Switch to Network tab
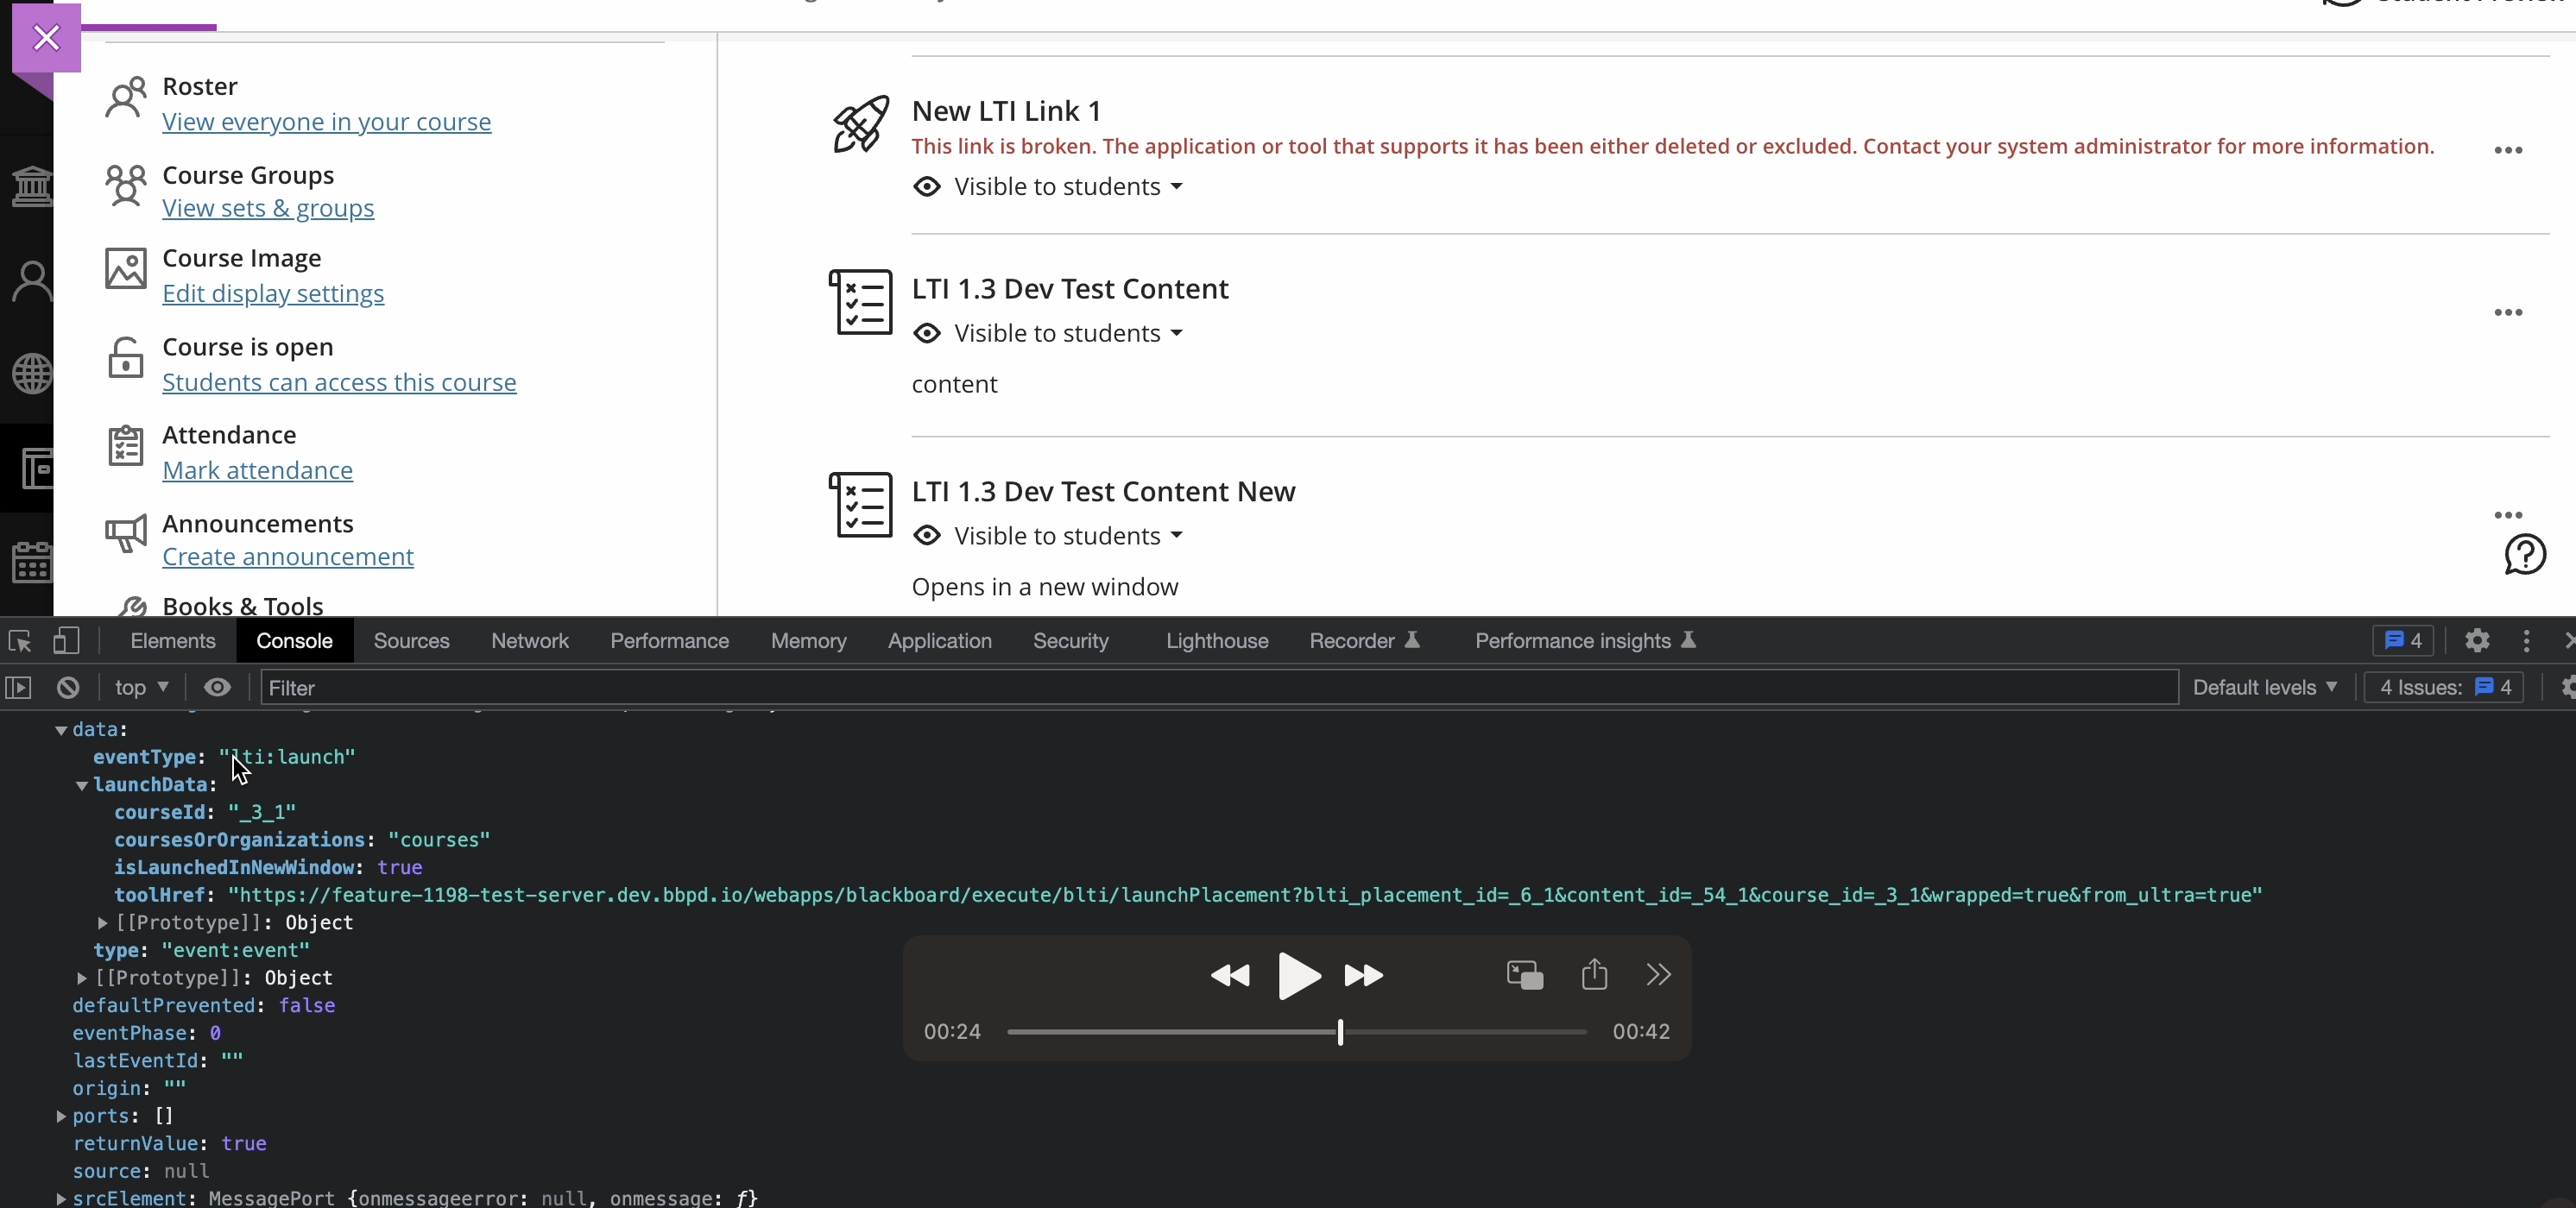 click(529, 640)
